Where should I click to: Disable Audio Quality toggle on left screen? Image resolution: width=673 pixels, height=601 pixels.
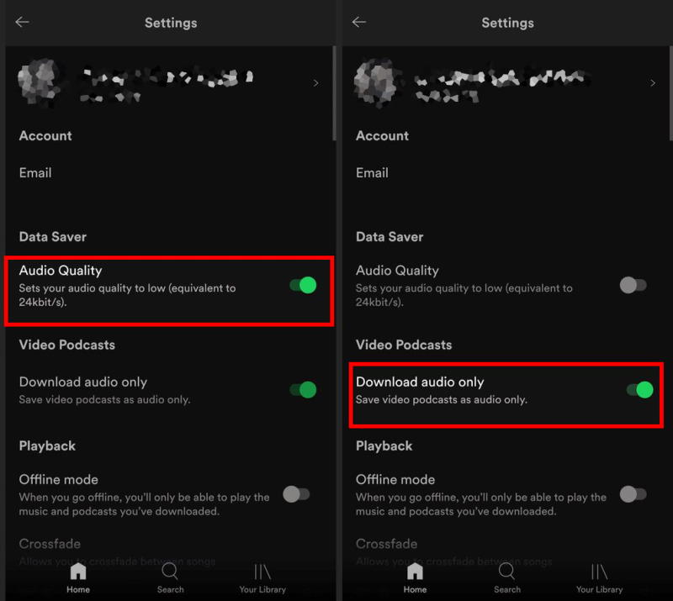pos(303,285)
